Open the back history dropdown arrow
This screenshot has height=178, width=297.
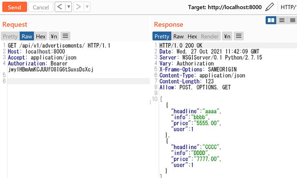pos(69,7)
